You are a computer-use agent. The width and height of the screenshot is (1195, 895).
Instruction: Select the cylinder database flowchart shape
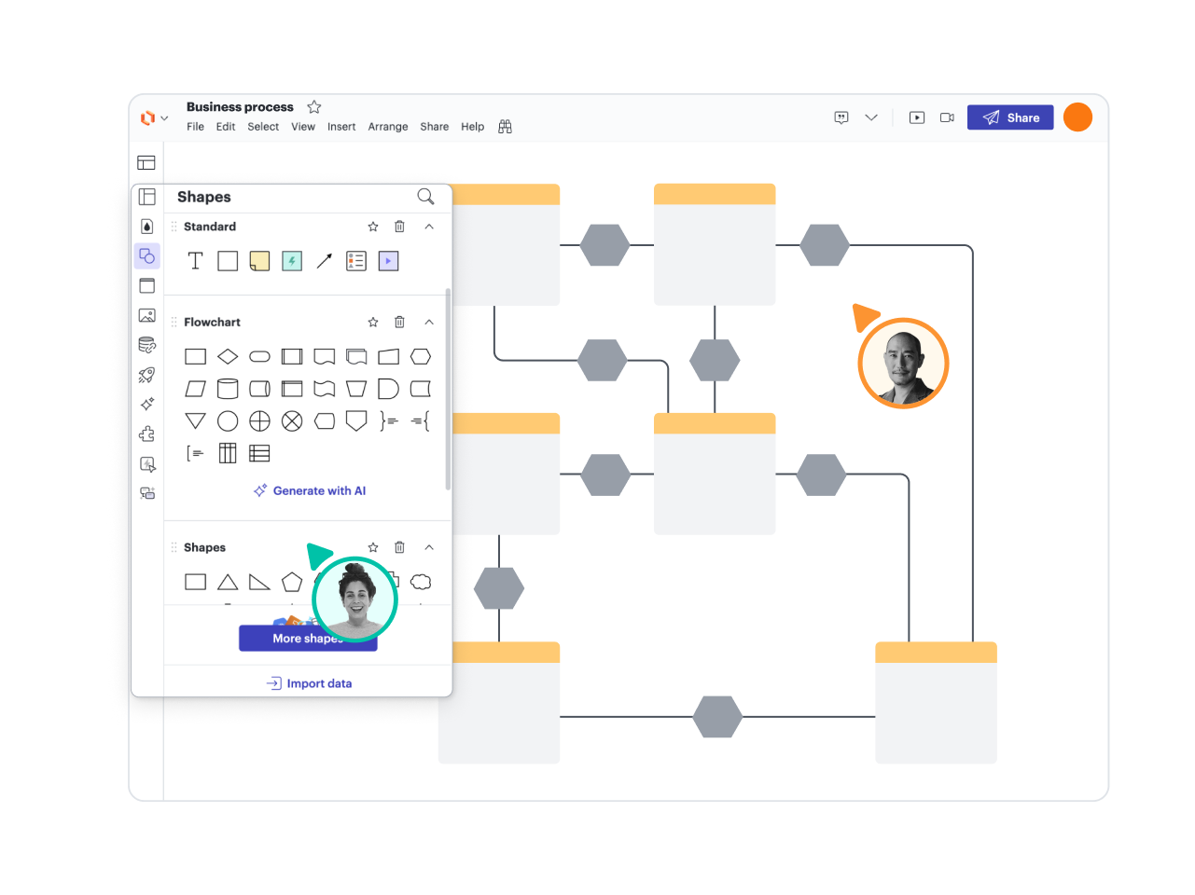click(228, 389)
